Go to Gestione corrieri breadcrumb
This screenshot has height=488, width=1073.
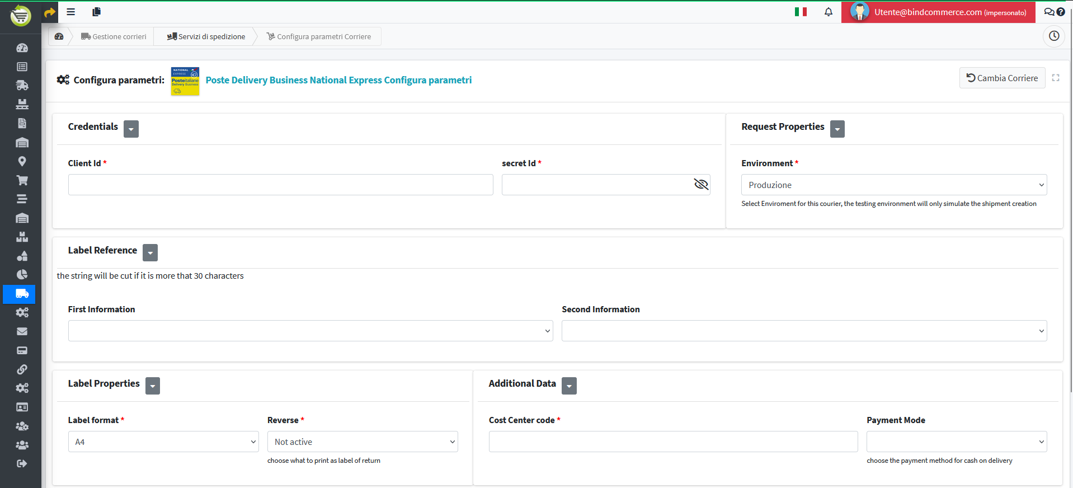[114, 36]
